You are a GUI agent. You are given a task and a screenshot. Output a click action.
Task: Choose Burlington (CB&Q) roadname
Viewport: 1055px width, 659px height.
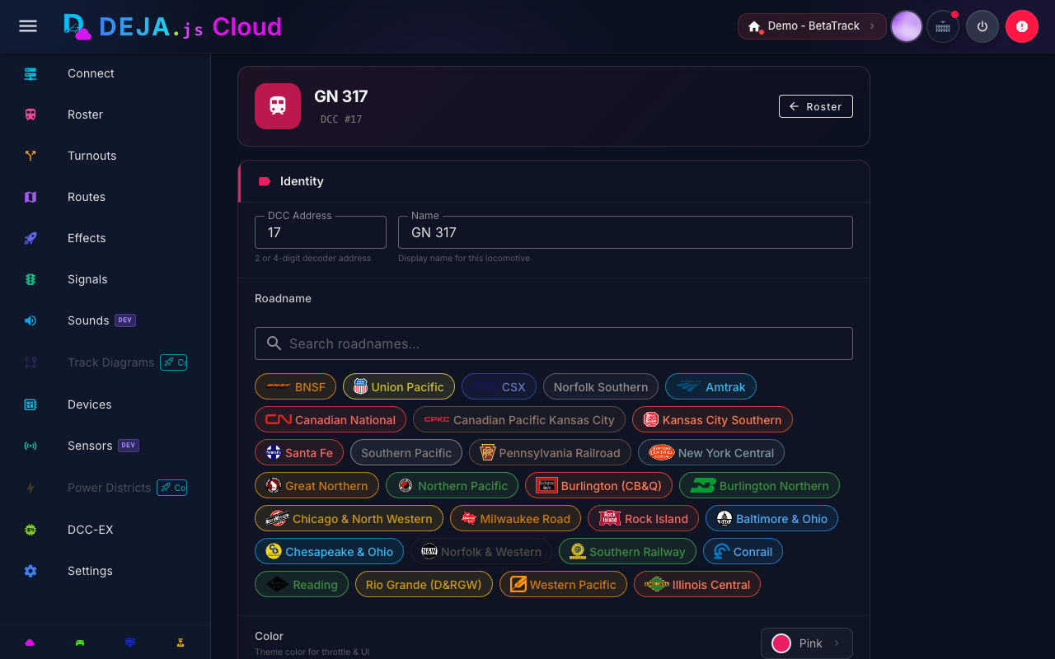pos(598,486)
